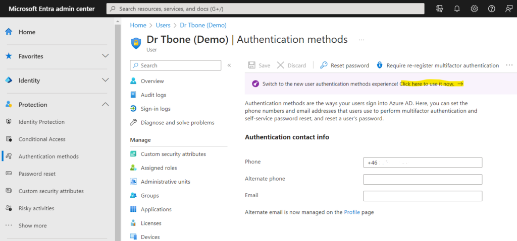Viewport: 517px width, 241px height.
Task: Click the Email input field
Action: 423,196
